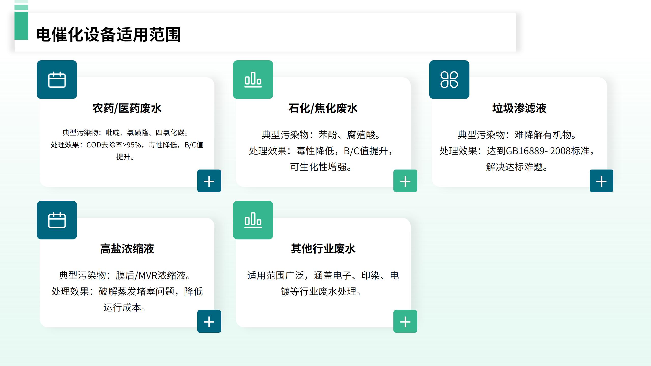The image size is (651, 366).
Task: Select the 石化/焦化废水 heading
Action: pos(323,108)
